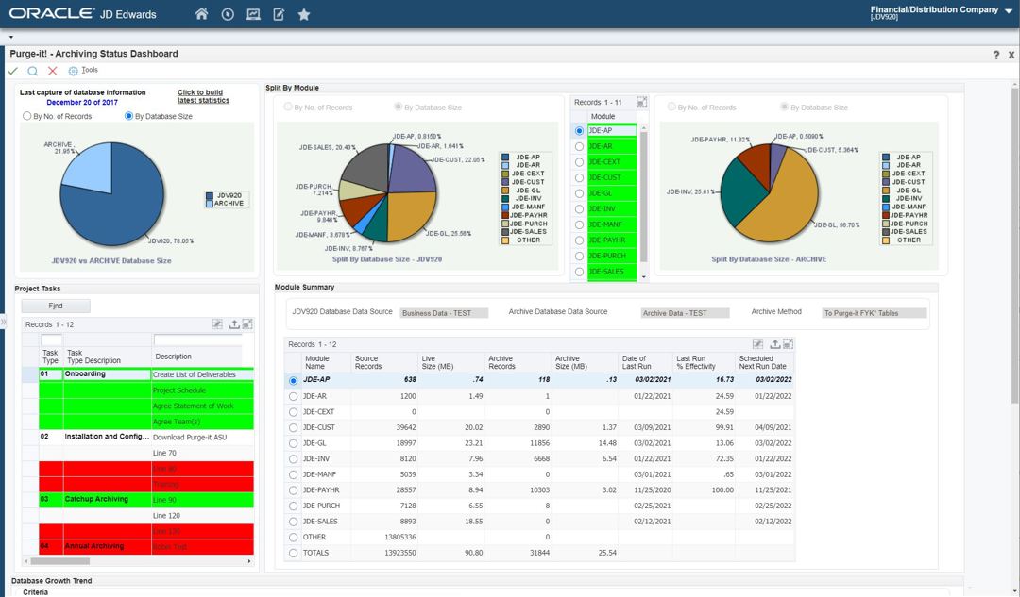Select JDE-SALES in the Module list

578,272
